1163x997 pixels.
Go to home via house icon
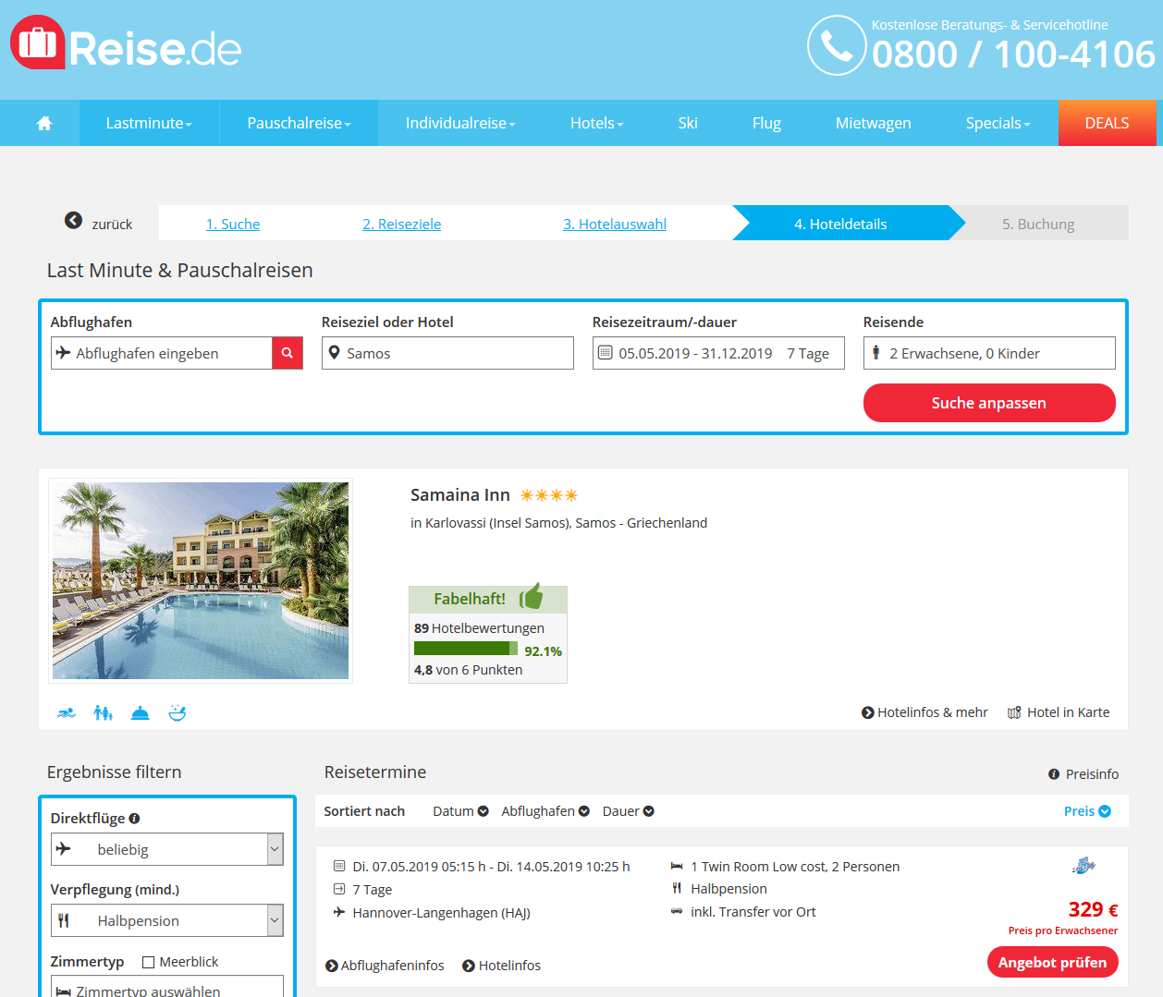pyautogui.click(x=44, y=123)
